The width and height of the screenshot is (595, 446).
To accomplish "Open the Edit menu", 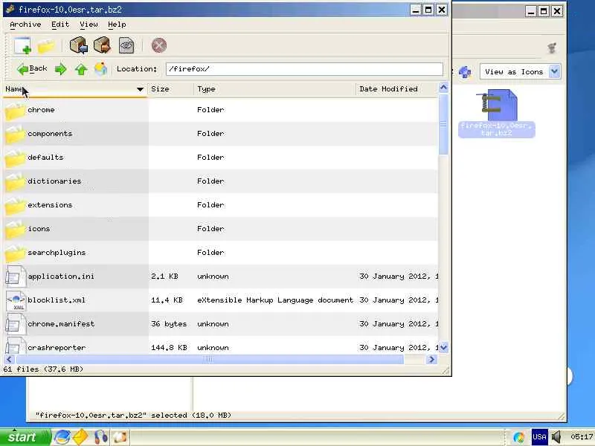I will pyautogui.click(x=60, y=25).
